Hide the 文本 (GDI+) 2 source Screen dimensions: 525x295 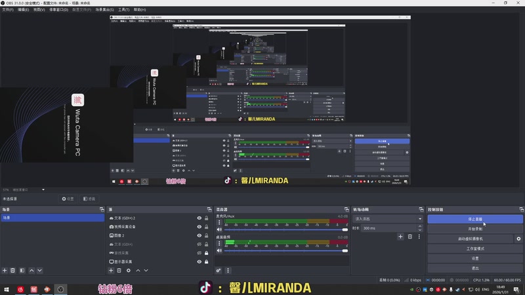click(199, 218)
